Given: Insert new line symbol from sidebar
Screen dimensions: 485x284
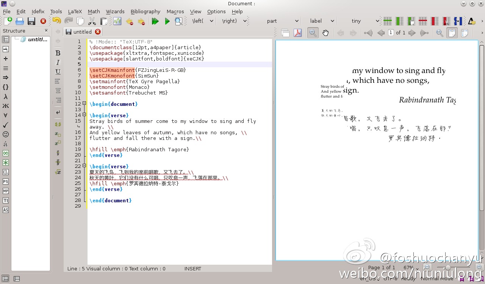Looking at the screenshot, I should pyautogui.click(x=58, y=112).
